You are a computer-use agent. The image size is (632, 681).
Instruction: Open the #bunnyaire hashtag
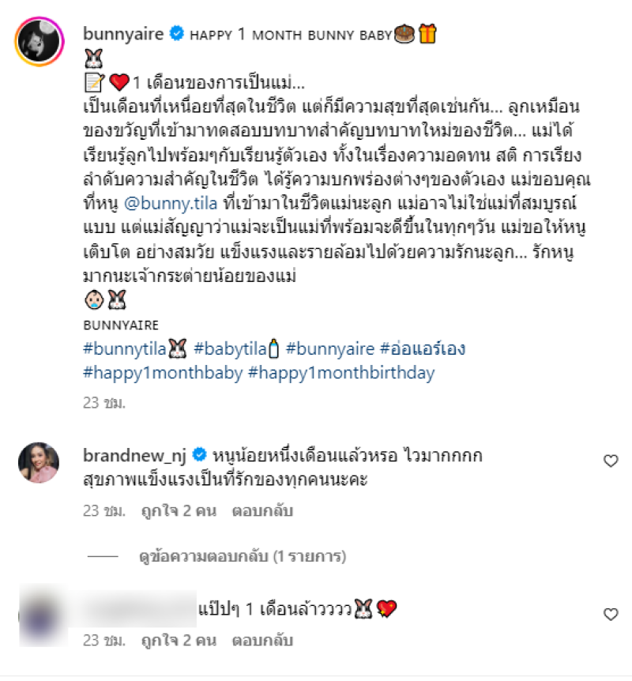point(330,349)
